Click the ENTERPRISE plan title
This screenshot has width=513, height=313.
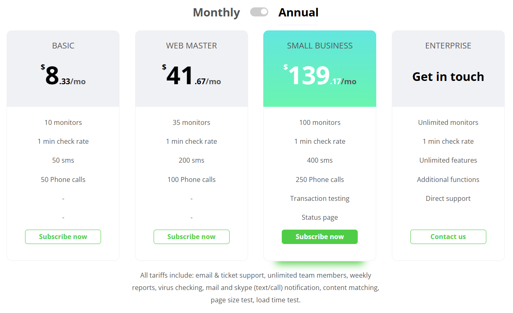click(448, 46)
